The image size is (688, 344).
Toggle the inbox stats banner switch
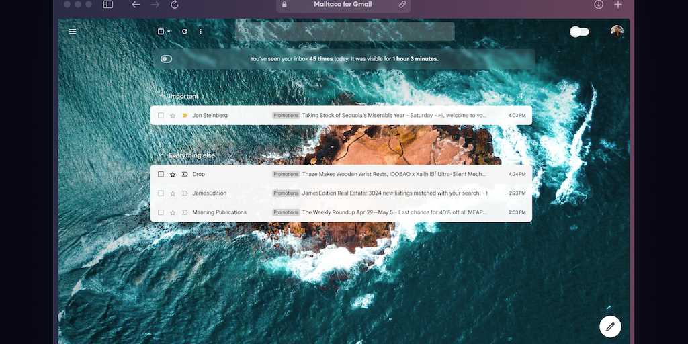point(167,59)
